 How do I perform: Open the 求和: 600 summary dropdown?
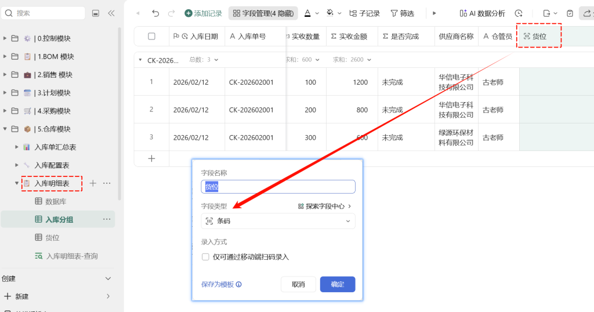(302, 60)
